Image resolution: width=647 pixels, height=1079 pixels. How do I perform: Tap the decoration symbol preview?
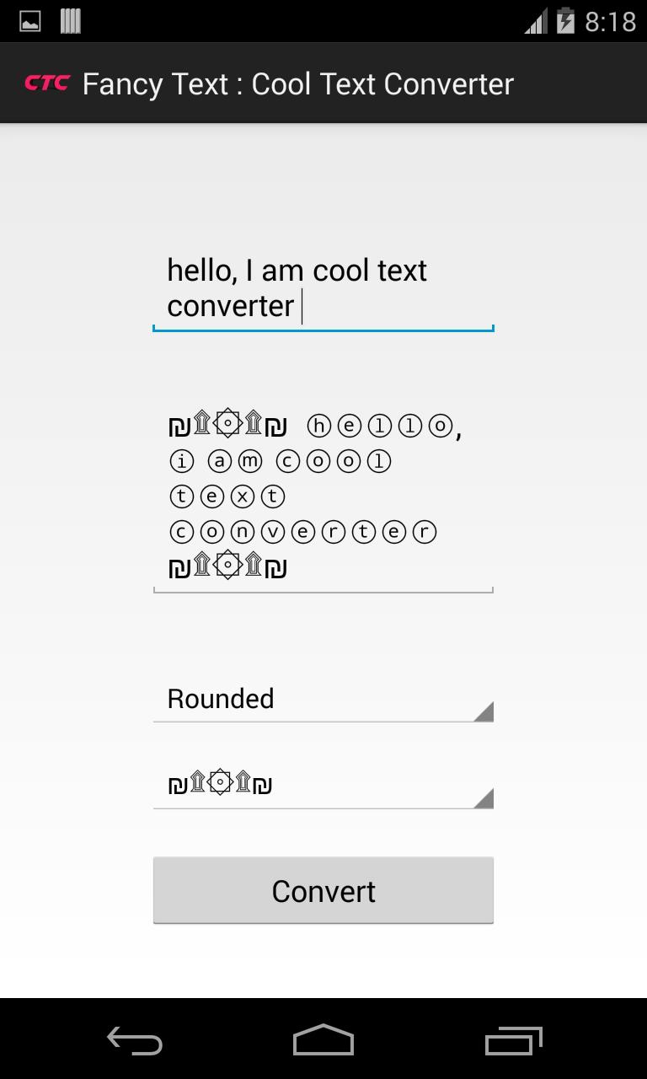click(219, 784)
